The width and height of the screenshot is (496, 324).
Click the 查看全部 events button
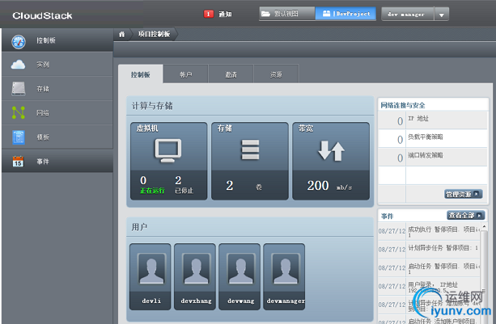465,216
